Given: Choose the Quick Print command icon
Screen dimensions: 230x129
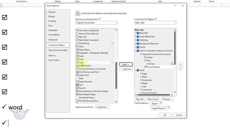Looking at the screenshot, I should click(x=77, y=75).
